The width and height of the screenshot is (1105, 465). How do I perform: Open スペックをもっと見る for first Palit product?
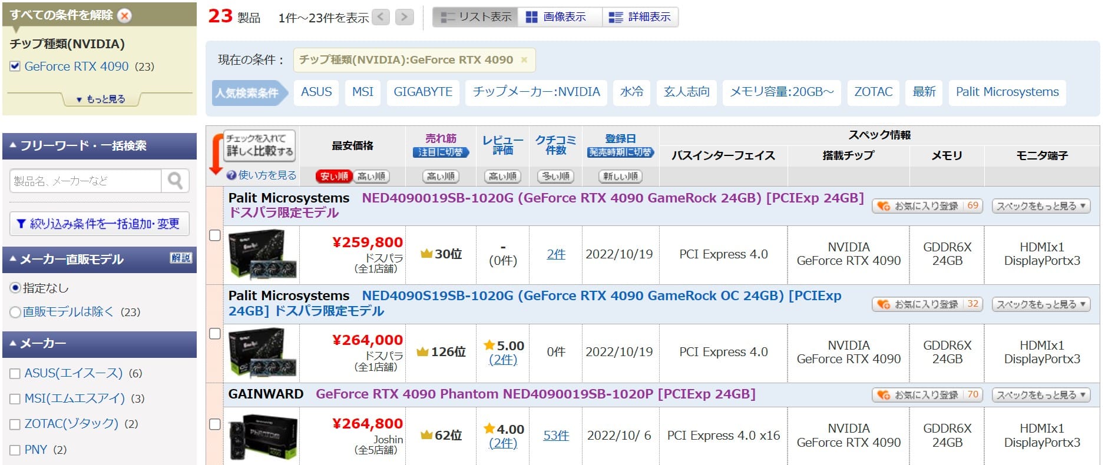pyautogui.click(x=1041, y=206)
